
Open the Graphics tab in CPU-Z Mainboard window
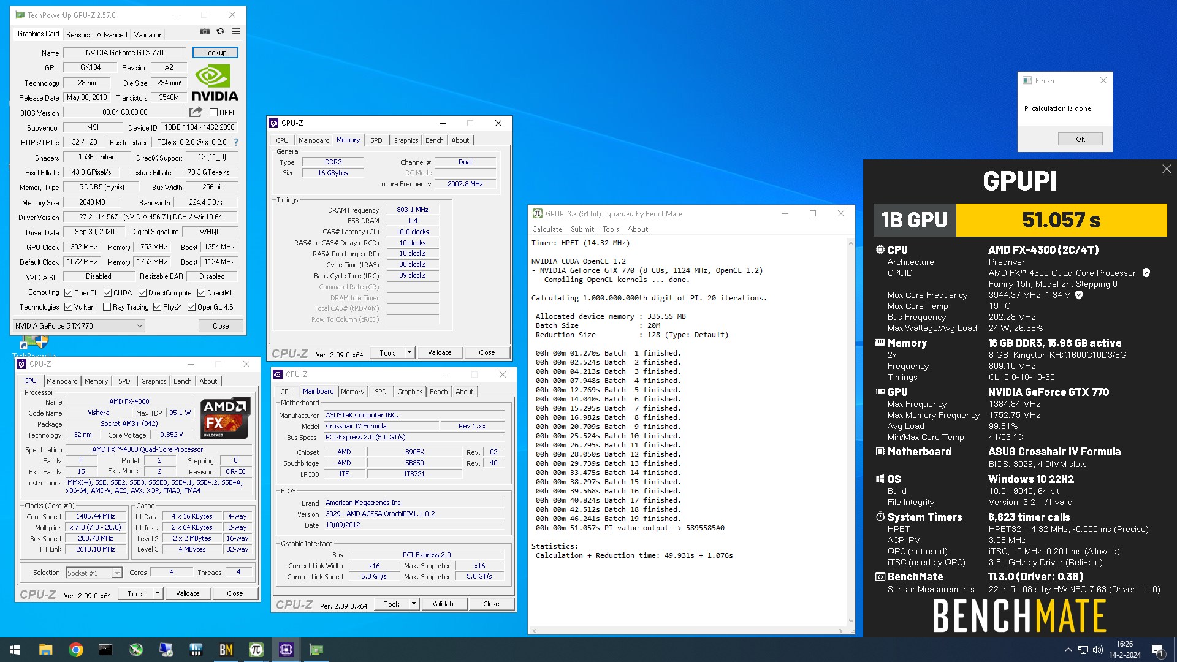(x=409, y=392)
